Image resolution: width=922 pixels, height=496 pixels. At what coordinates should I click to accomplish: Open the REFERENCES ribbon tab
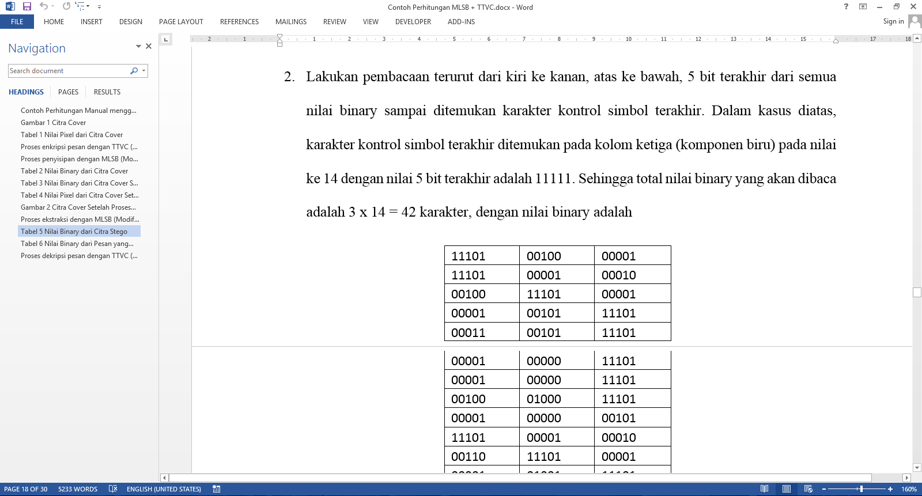(x=239, y=22)
